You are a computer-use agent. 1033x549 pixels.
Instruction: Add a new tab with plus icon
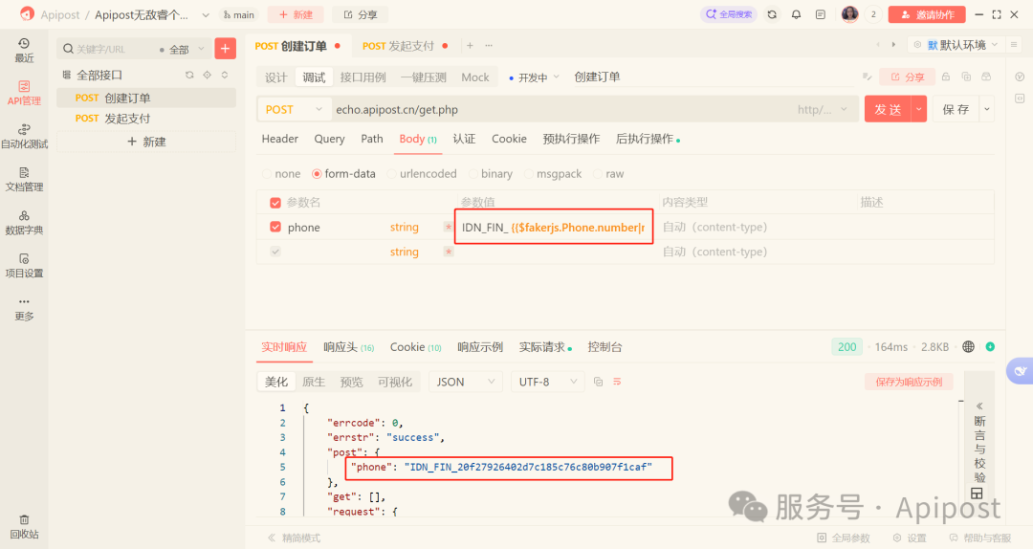(470, 46)
